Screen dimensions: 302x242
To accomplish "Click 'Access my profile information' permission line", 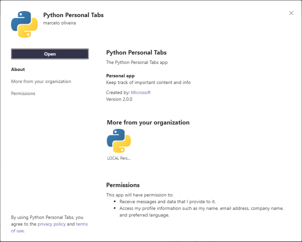I will tap(201, 212).
